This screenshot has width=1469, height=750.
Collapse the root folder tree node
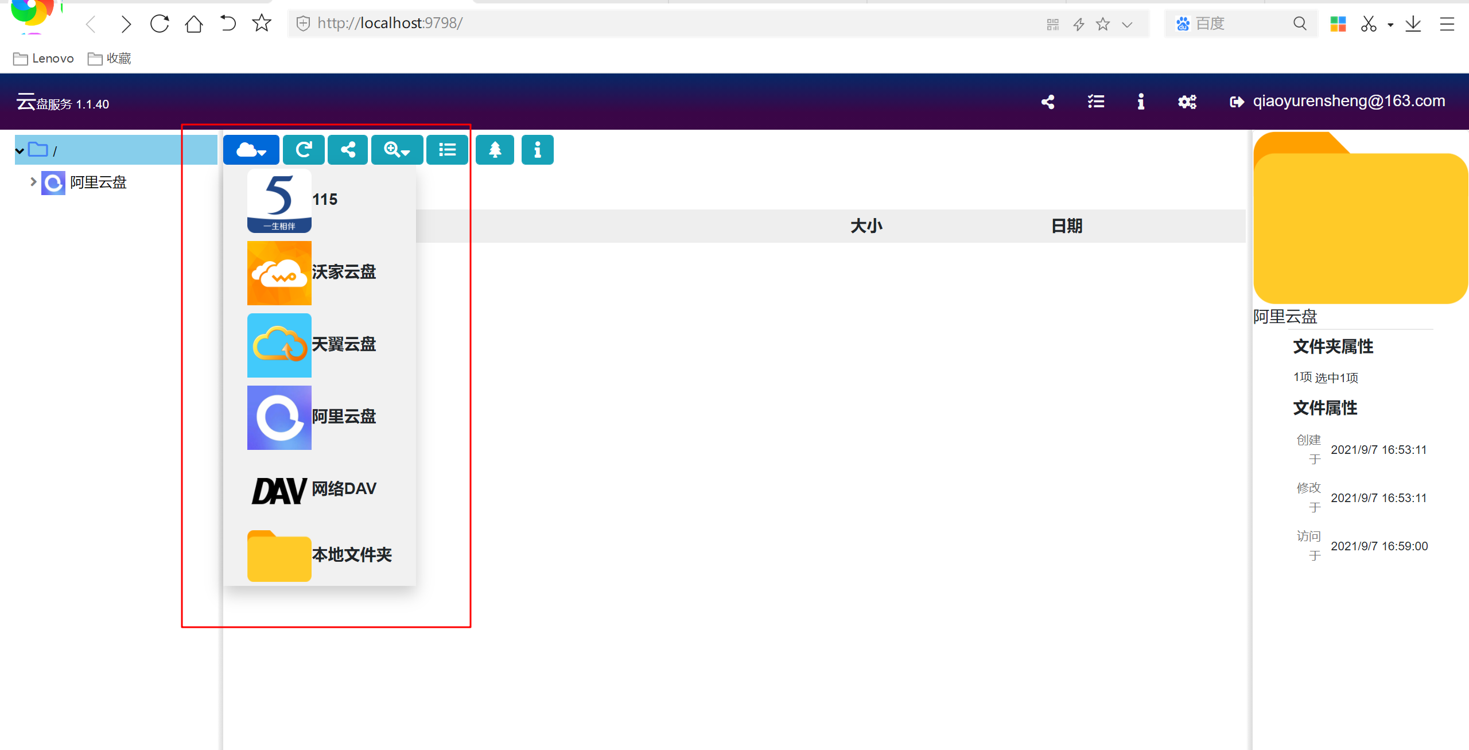[20, 150]
